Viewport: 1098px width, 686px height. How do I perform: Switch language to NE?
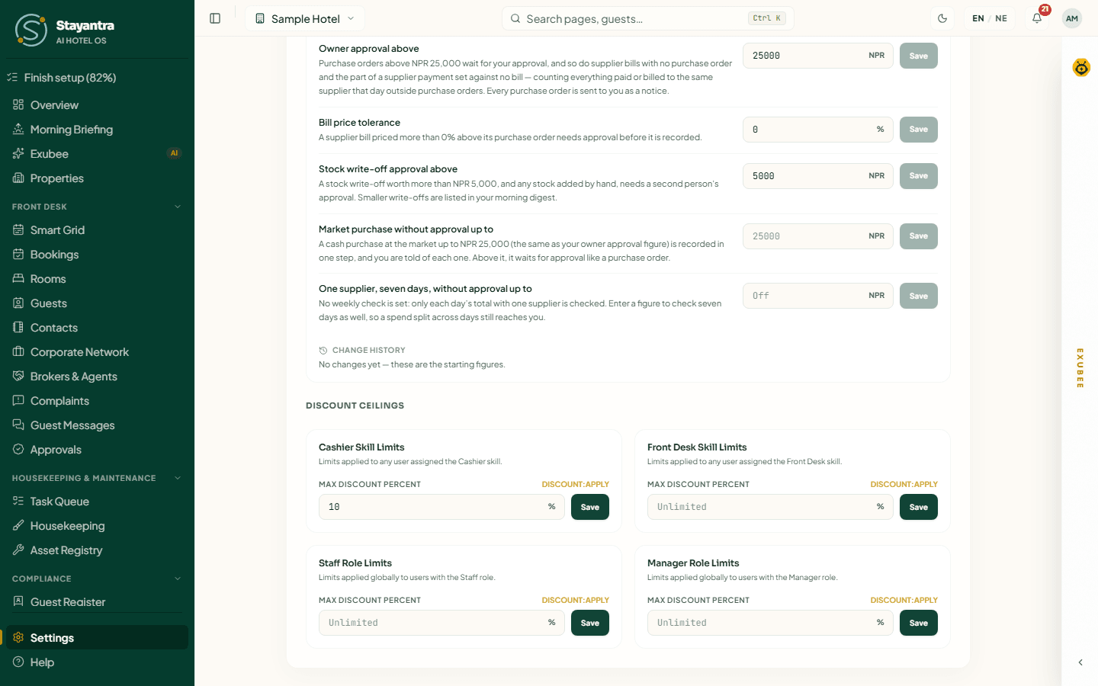tap(1001, 18)
